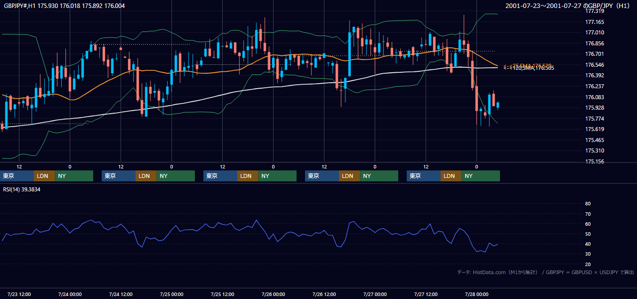The width and height of the screenshot is (637, 299).
Task: Click the leftmost NY session box
Action: 74,176
